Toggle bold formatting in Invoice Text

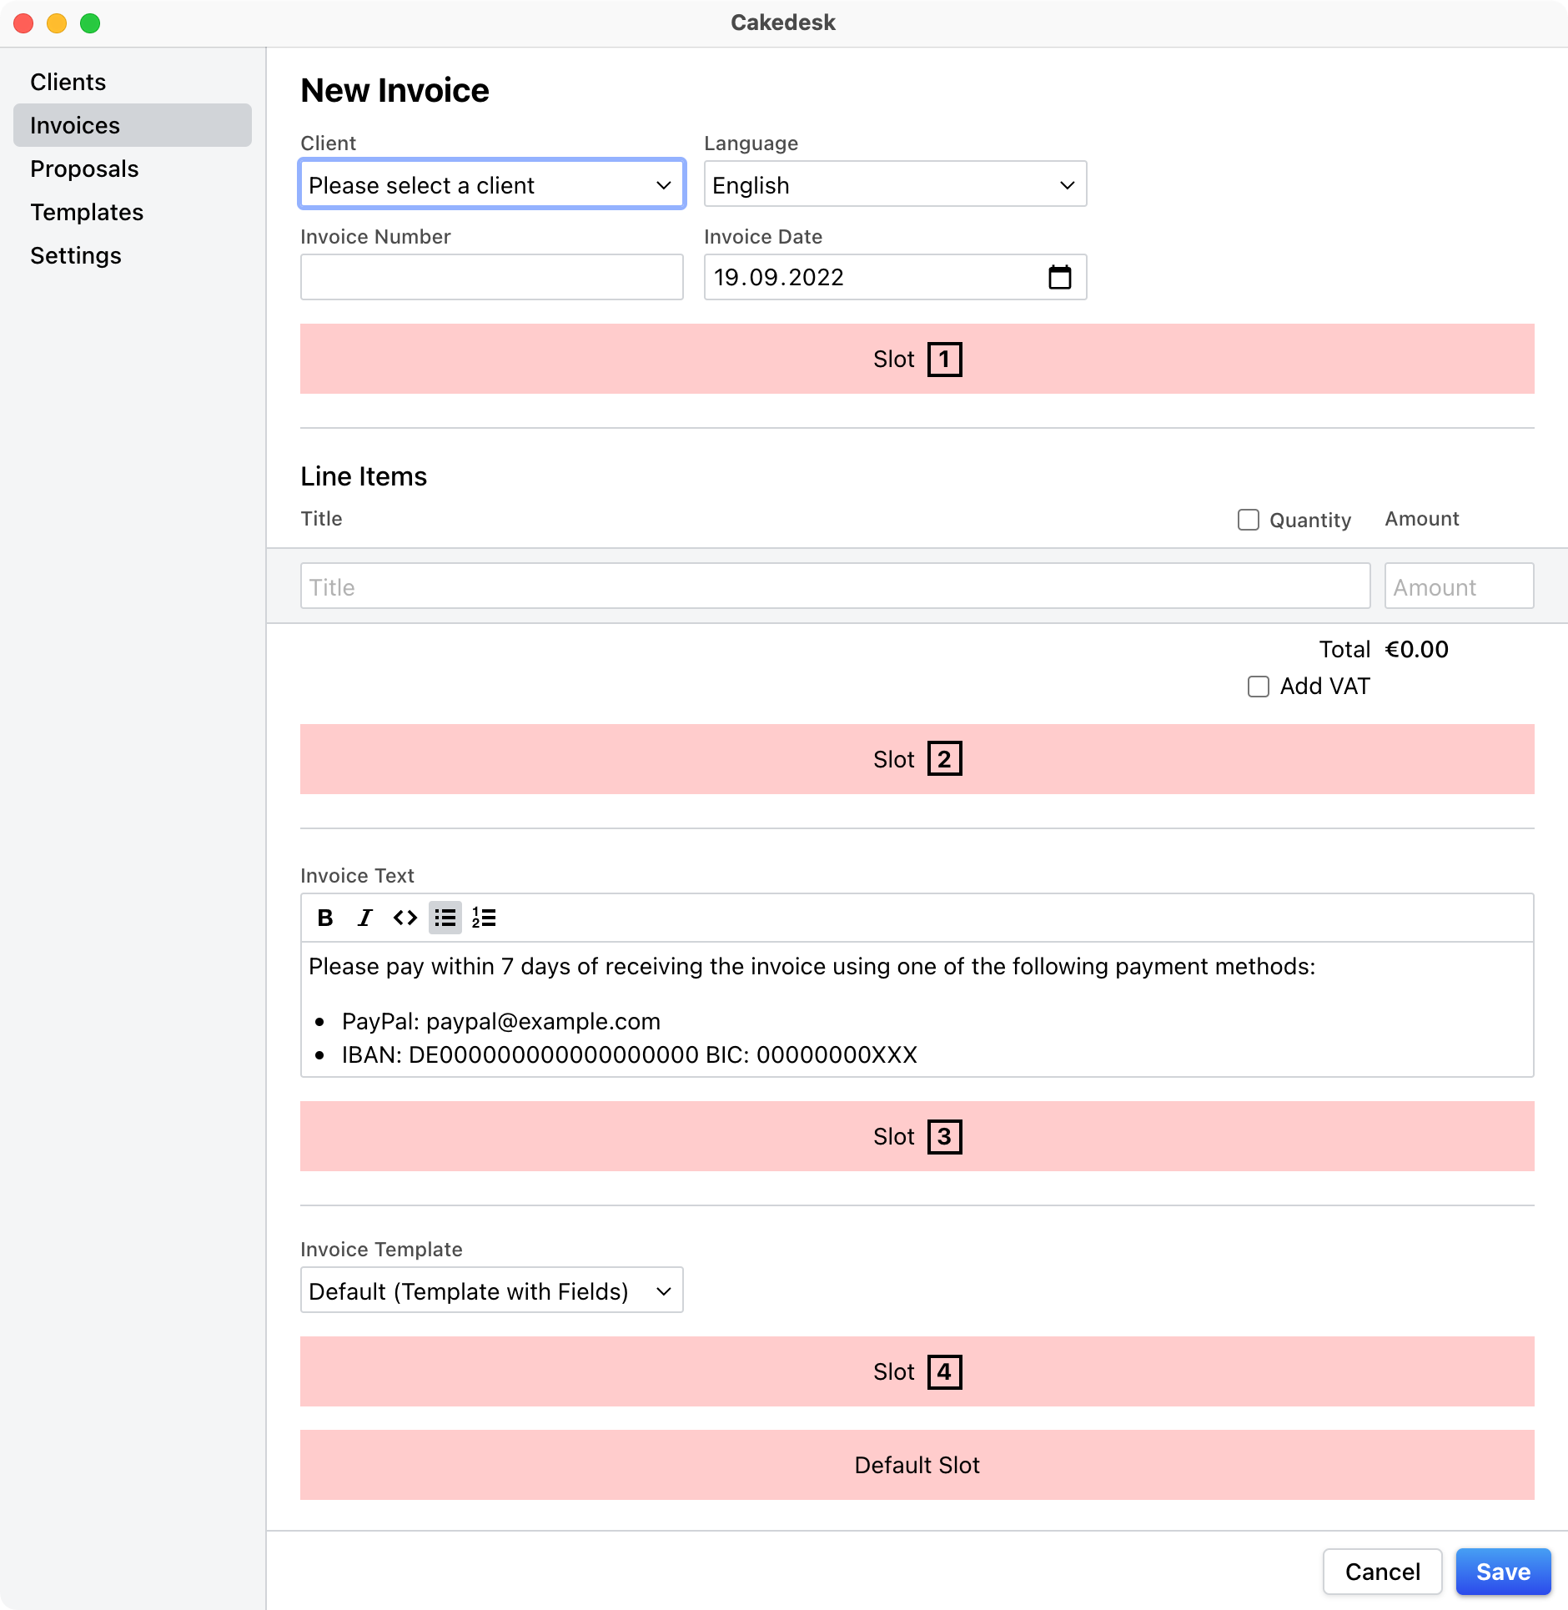325,918
